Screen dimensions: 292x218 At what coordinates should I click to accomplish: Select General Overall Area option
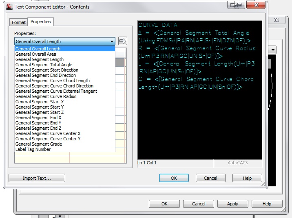pyautogui.click(x=64, y=54)
